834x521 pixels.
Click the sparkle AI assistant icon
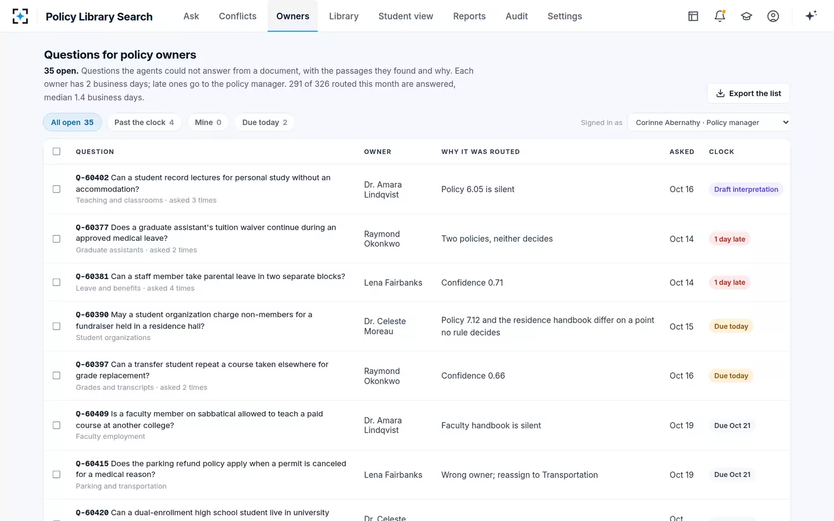[x=811, y=16]
